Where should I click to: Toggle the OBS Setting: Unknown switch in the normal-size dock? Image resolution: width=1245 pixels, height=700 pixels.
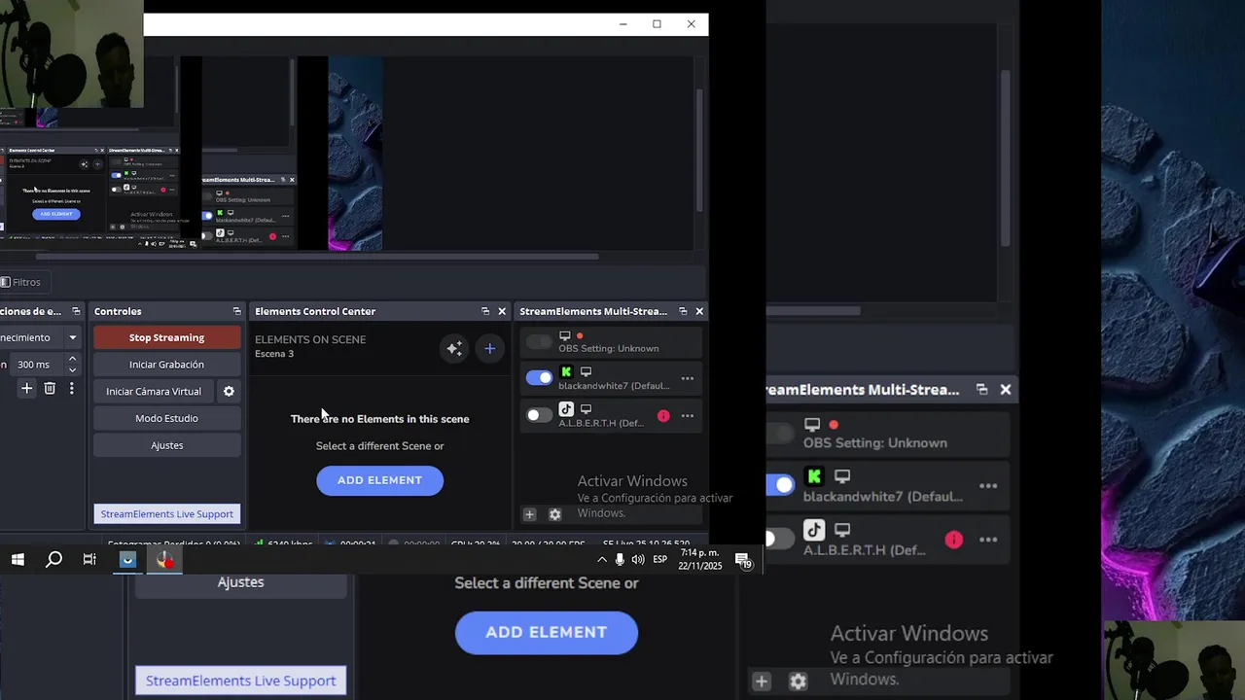pyautogui.click(x=539, y=341)
